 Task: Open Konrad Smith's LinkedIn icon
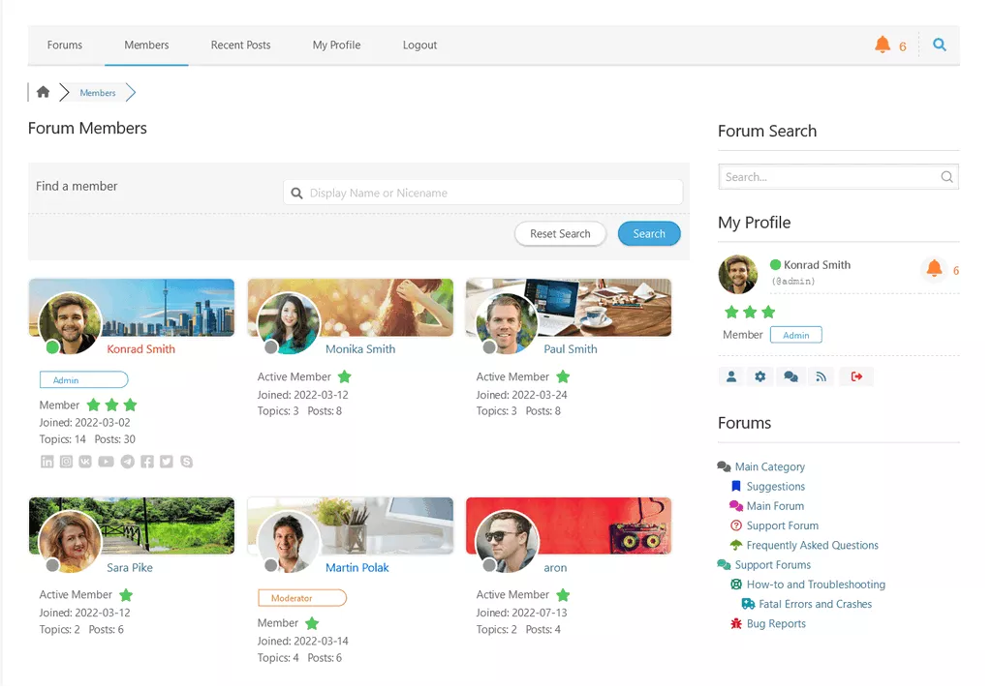pyautogui.click(x=47, y=462)
